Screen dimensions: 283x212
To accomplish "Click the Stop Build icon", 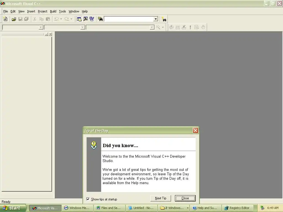I will 184,27.
